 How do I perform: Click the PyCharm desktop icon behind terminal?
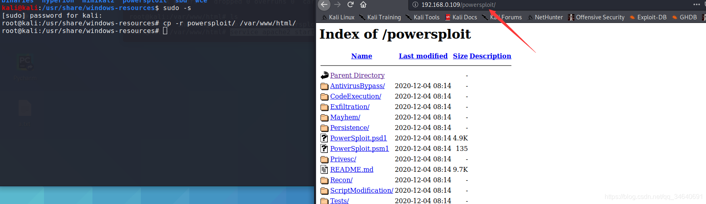click(x=25, y=68)
